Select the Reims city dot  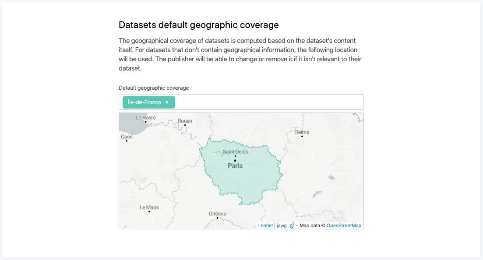click(302, 136)
